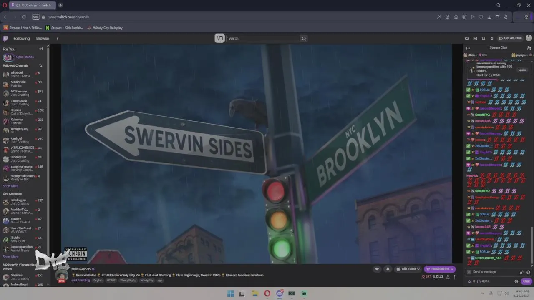Open the user profile avatar menu
The image size is (534, 300).
click(x=529, y=38)
